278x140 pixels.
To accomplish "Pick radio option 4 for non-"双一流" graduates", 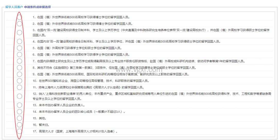I will click(x=19, y=41).
